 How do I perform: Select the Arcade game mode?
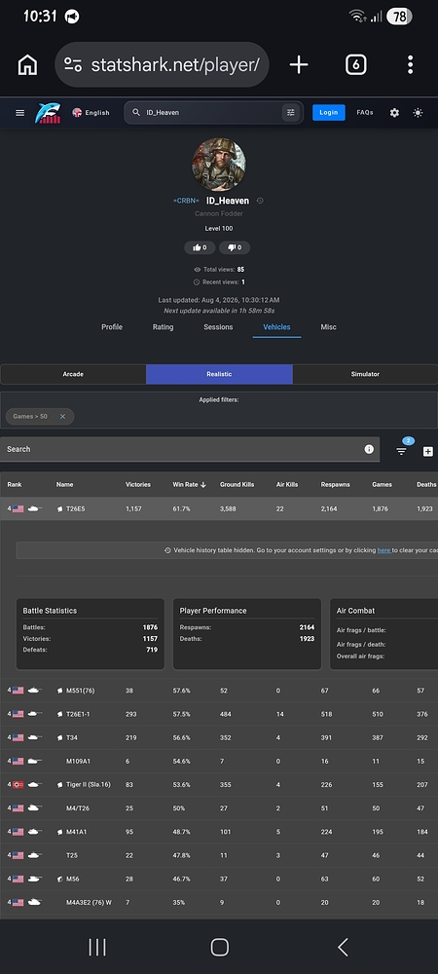click(73, 374)
